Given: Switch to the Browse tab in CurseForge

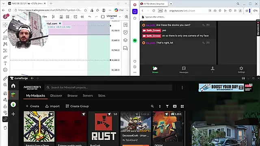Looking at the screenshot, I should point(72,96).
